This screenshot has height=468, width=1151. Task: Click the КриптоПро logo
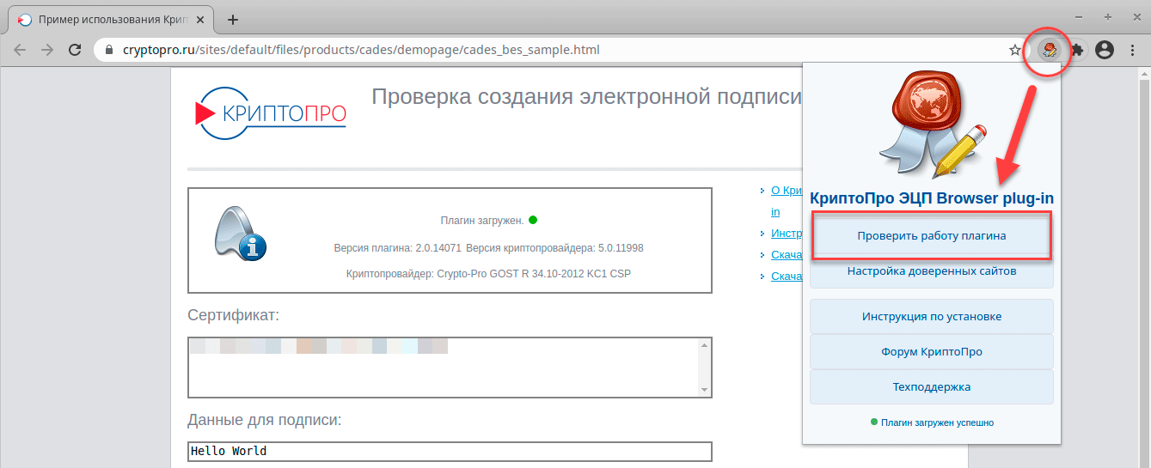[x=270, y=112]
